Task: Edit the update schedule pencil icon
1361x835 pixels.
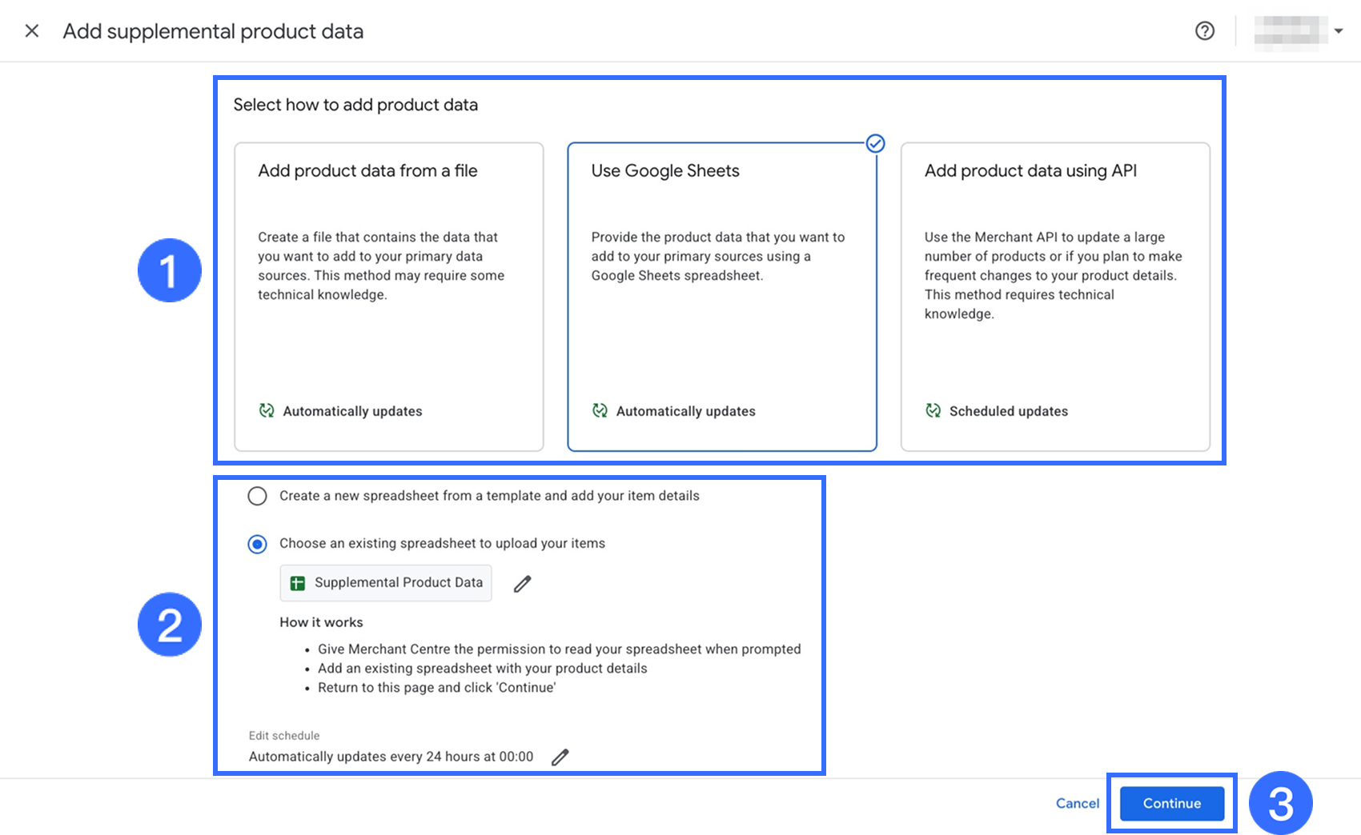Action: click(x=560, y=757)
